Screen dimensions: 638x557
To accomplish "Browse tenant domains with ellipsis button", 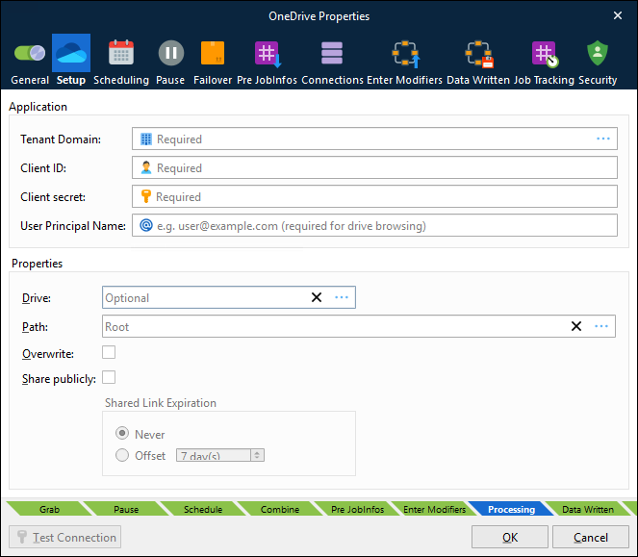I will 603,139.
